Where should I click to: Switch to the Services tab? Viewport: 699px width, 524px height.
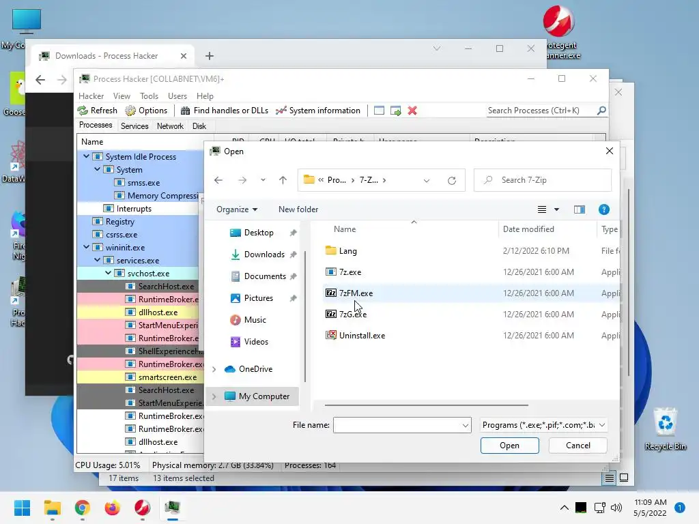click(x=134, y=126)
